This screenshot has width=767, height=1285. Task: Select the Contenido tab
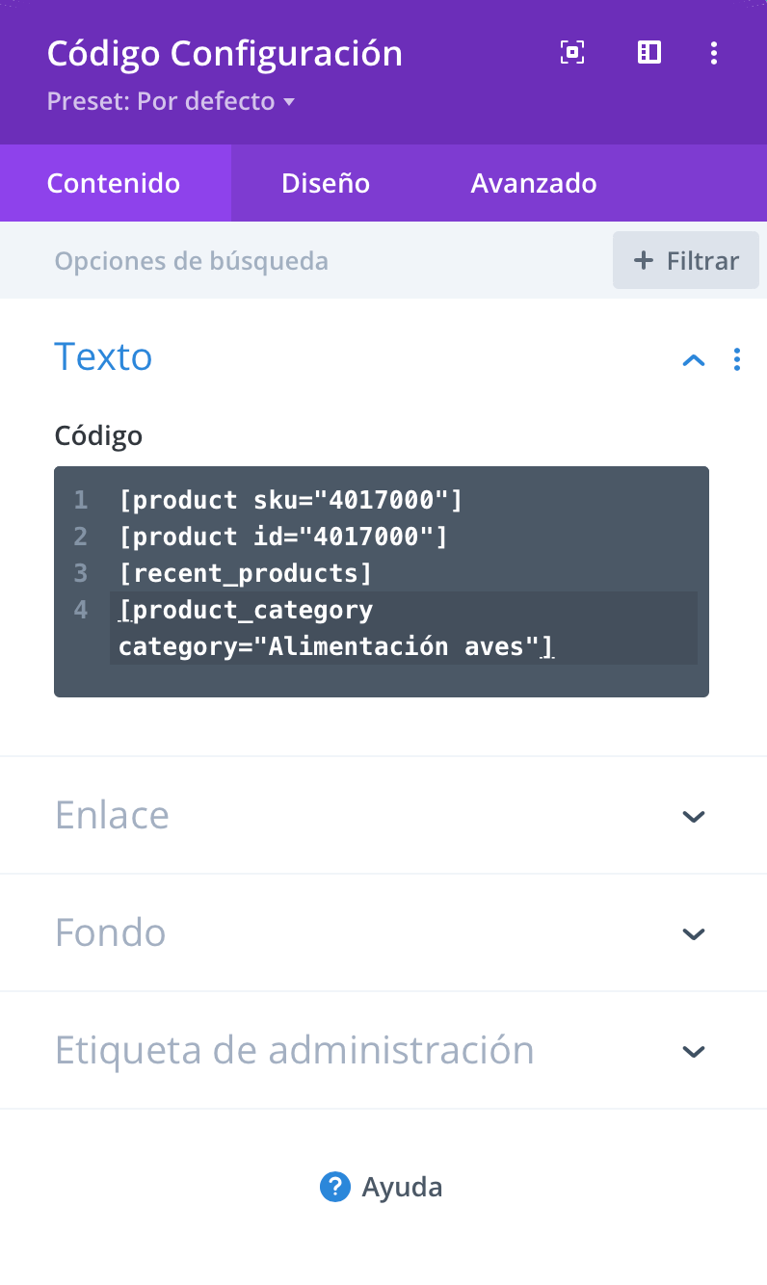[x=114, y=183]
